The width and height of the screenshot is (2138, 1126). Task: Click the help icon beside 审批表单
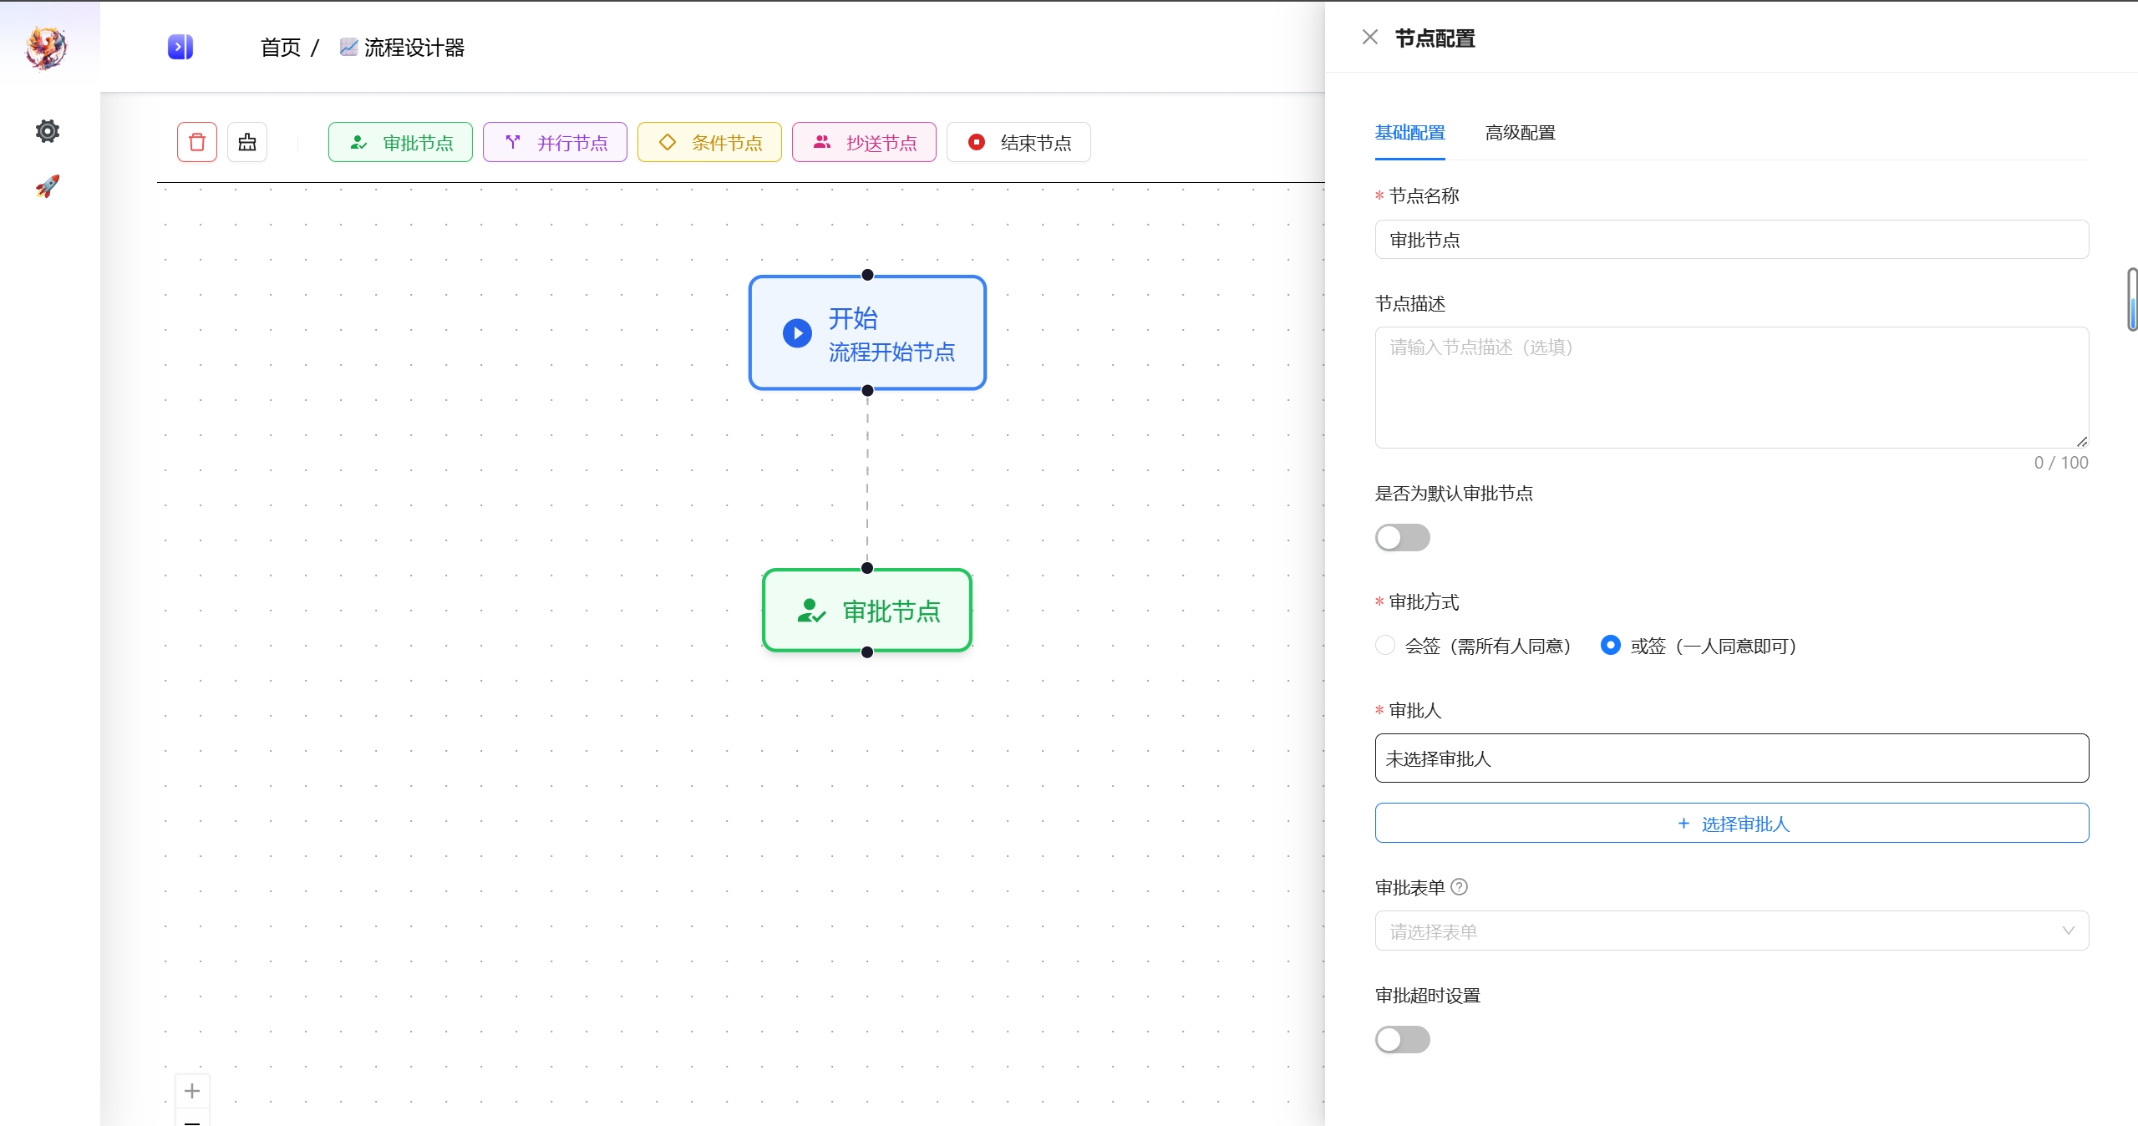(x=1459, y=886)
